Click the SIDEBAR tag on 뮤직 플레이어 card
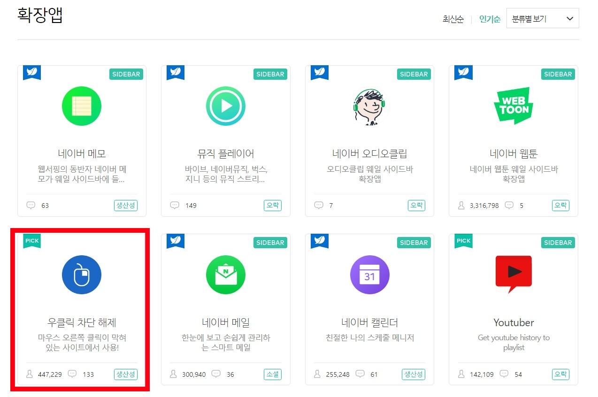 point(270,74)
